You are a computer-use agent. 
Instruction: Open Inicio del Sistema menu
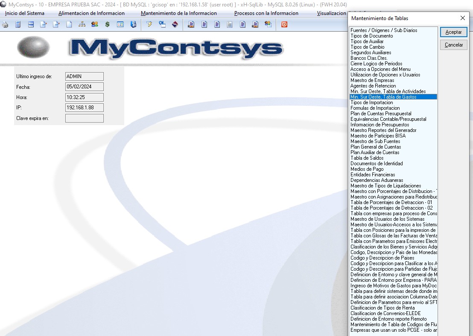click(x=25, y=13)
